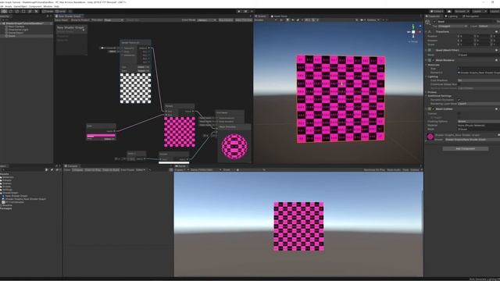
Task: Open the Precision dropdown in Shader Graph
Action: pyautogui.click(x=114, y=20)
